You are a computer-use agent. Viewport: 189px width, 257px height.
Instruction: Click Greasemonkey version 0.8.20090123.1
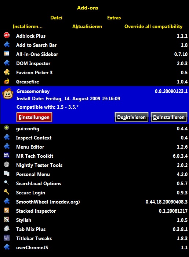(x=171, y=91)
